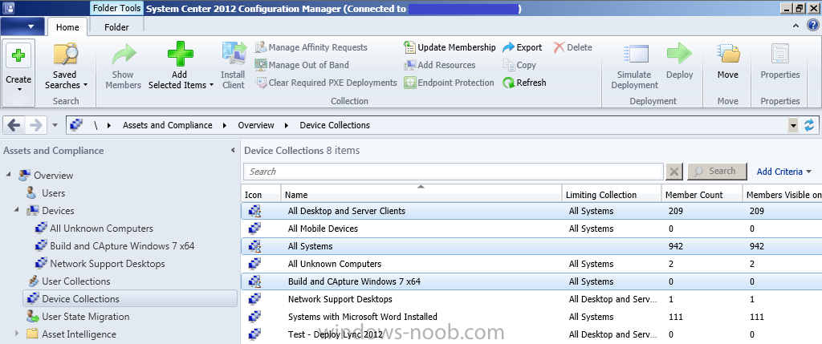Open the Create button dropdown arrow
Image resolution: width=822 pixels, height=344 pixels.
(x=18, y=90)
